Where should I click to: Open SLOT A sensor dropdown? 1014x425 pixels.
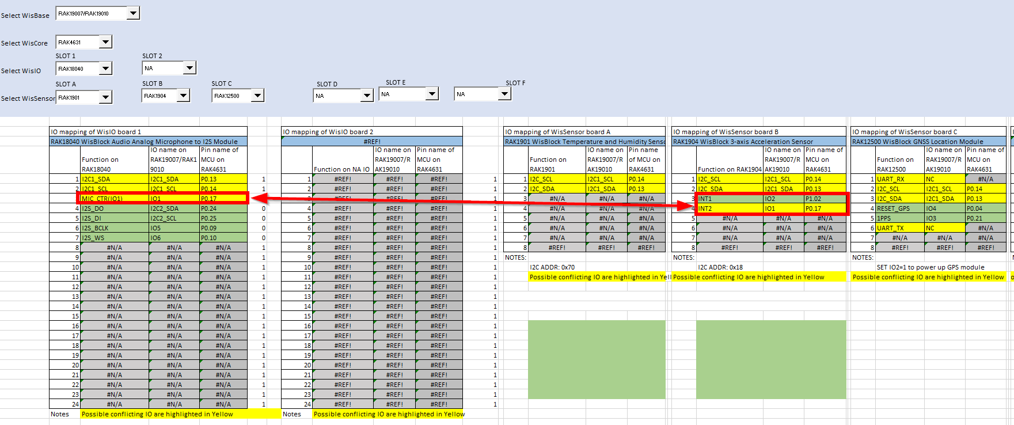pos(105,97)
